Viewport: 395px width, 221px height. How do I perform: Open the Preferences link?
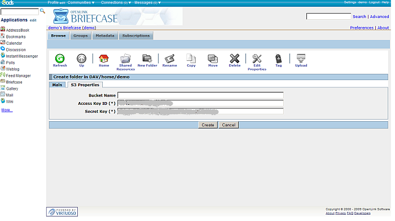click(362, 28)
